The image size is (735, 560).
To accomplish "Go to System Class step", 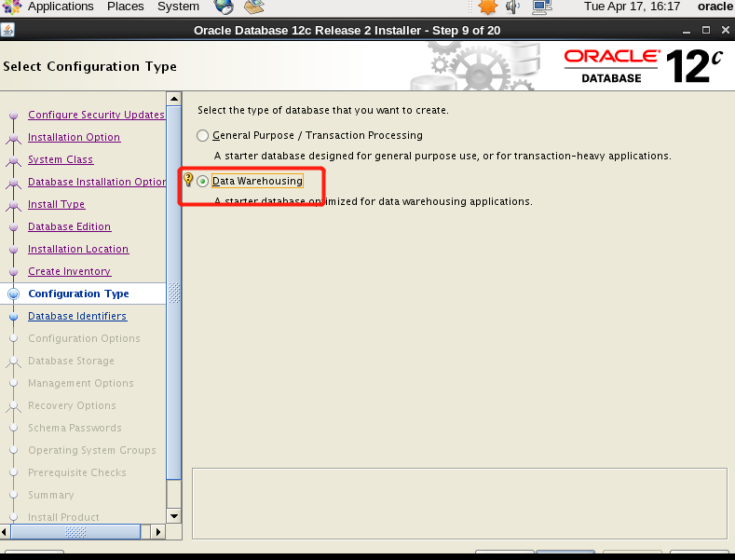I will pos(61,160).
